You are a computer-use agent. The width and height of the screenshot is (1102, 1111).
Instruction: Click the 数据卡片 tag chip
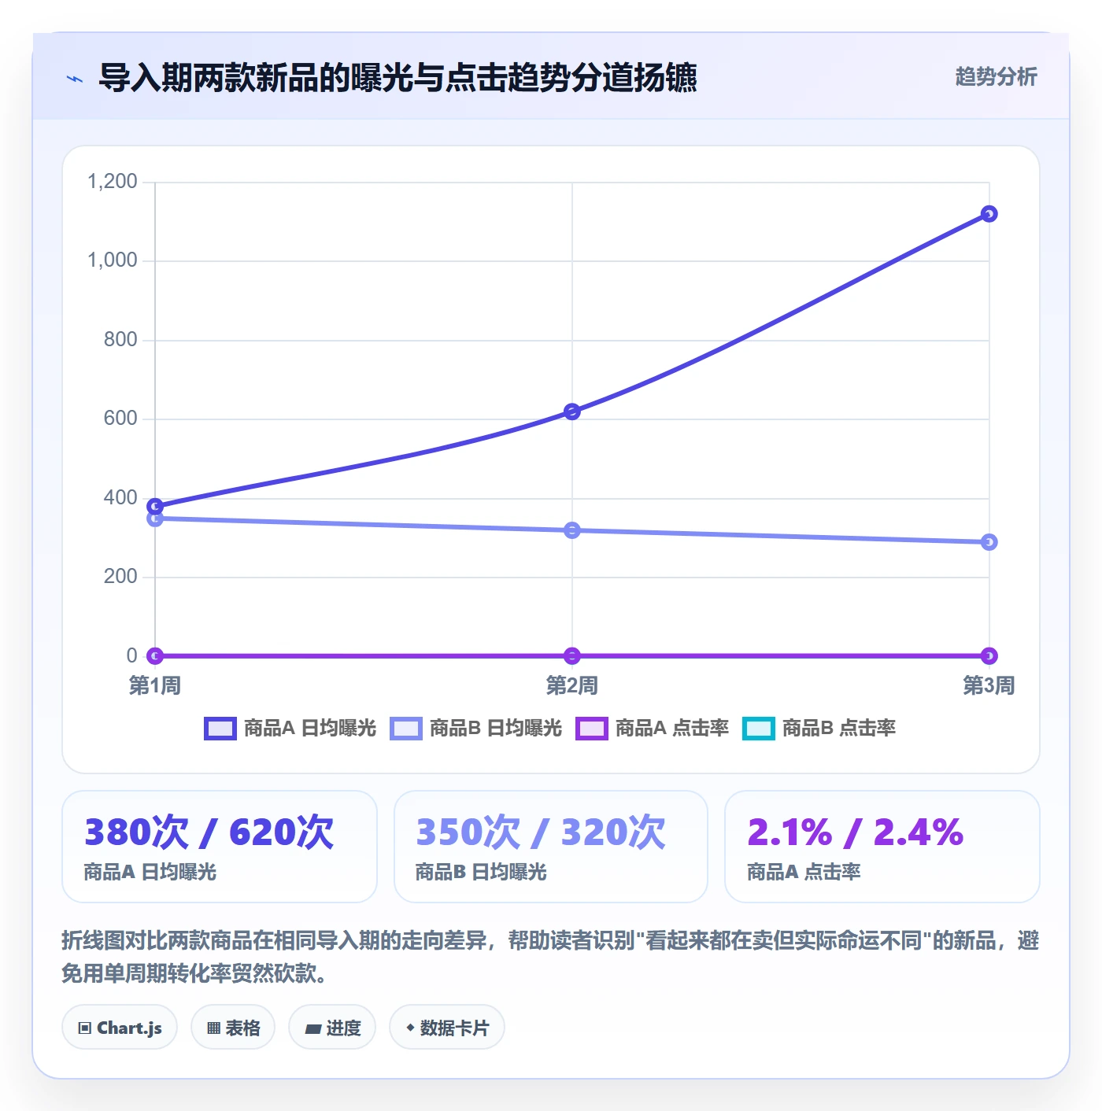point(447,1028)
